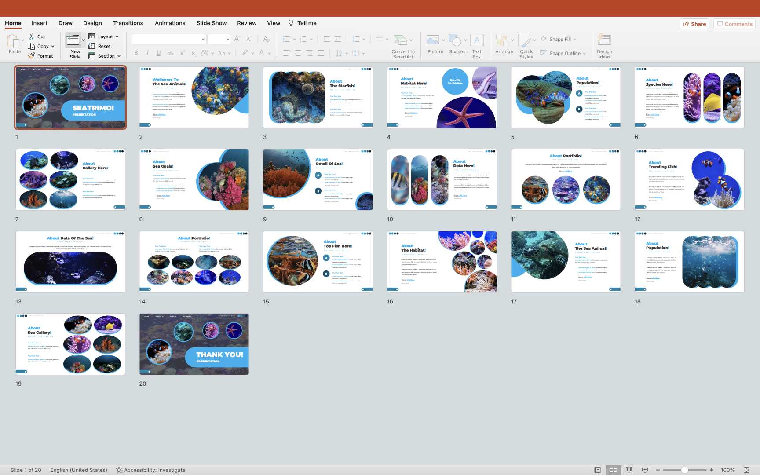Open the Section dropdown menu

coord(119,56)
